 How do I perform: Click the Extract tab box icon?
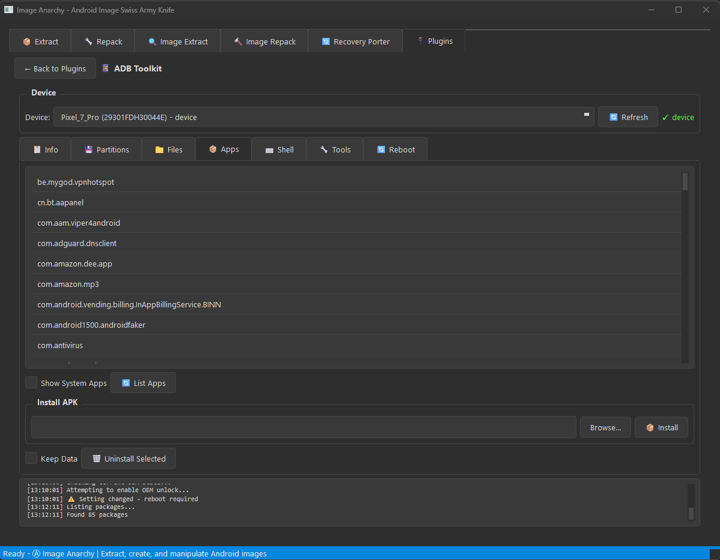26,42
